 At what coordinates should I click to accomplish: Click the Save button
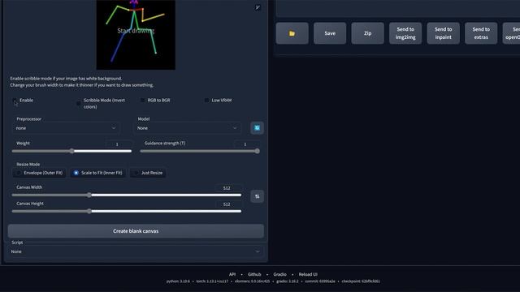click(330, 33)
